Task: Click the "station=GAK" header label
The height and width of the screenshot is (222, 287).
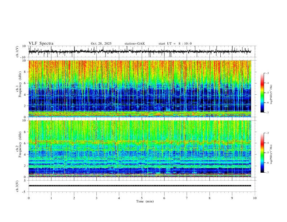Action: (x=134, y=44)
